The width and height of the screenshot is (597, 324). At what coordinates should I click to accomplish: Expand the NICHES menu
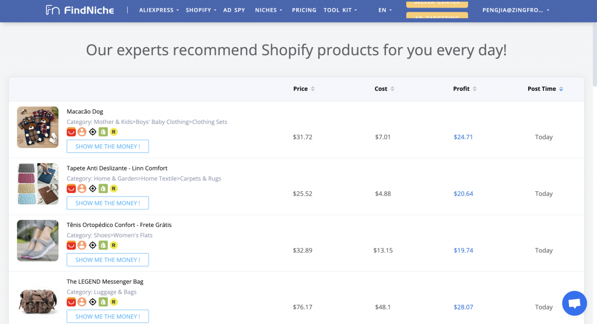tap(268, 10)
